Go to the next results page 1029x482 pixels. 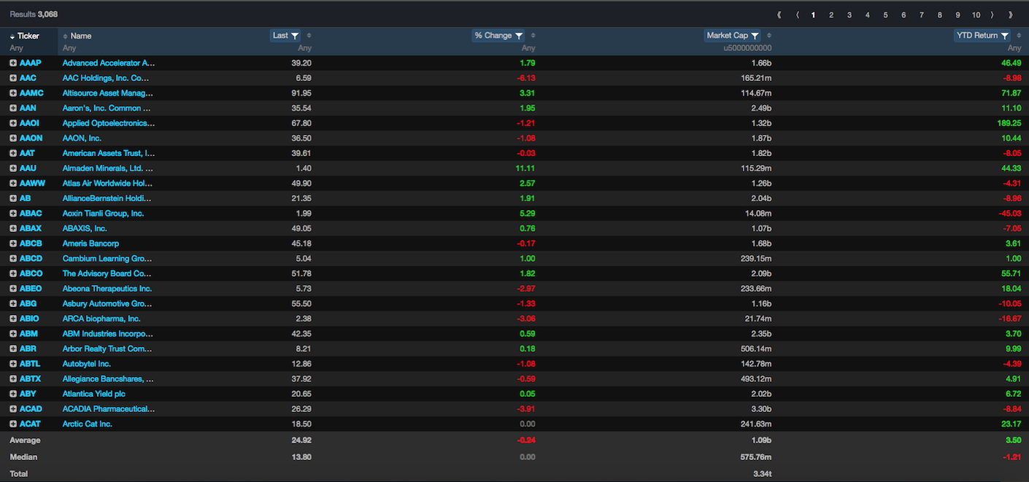pyautogui.click(x=993, y=15)
